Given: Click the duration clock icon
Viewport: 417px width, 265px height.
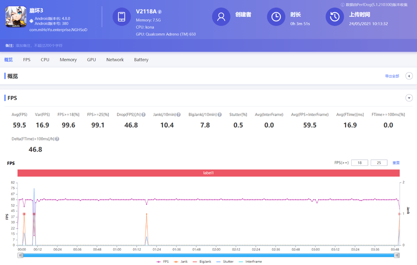Looking at the screenshot, I should point(276,17).
